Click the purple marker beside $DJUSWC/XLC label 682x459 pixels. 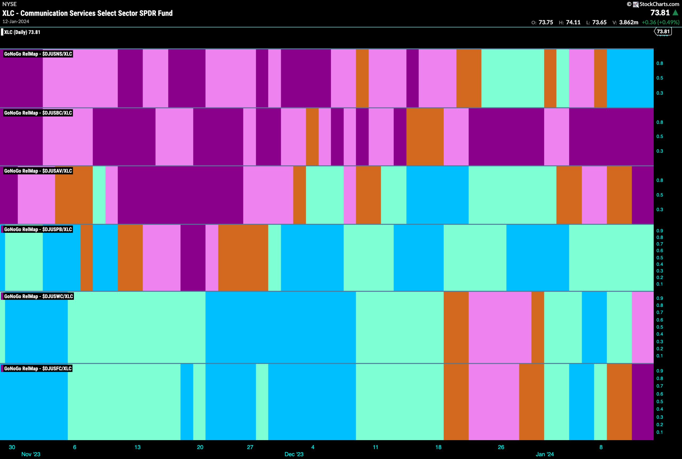[2, 296]
